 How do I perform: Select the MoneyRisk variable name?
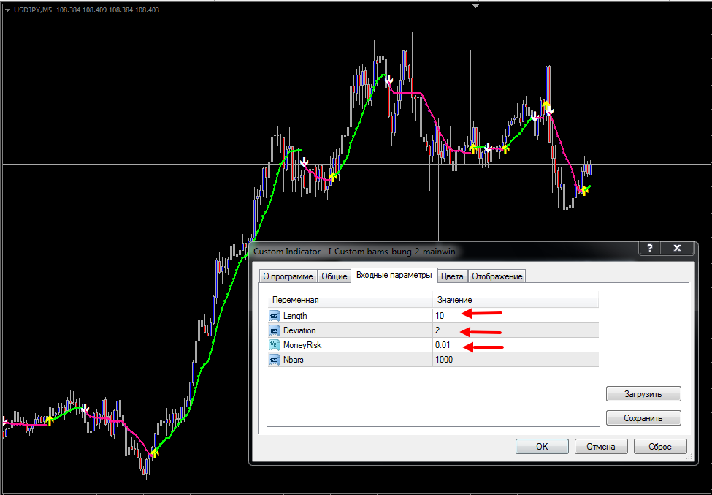[302, 345]
